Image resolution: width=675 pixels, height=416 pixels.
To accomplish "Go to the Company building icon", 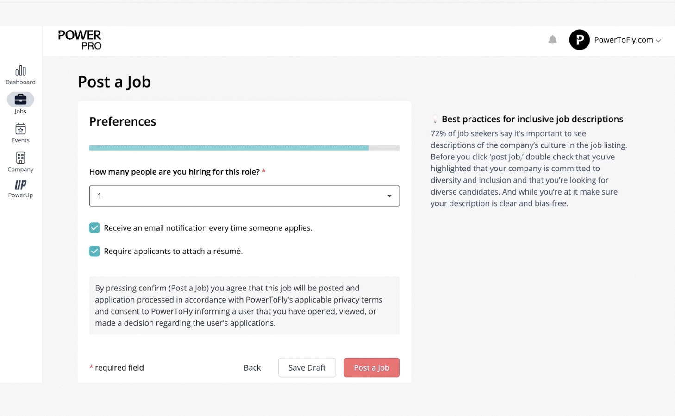I will [20, 158].
